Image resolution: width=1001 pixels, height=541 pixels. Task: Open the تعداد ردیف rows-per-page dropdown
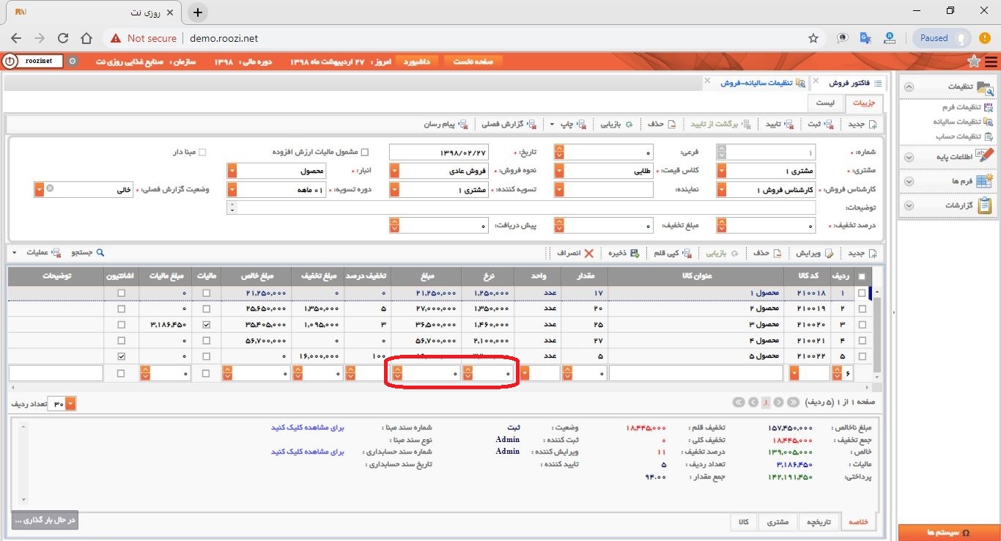(70, 404)
